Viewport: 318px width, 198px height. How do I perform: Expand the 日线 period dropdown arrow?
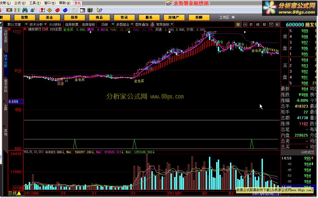[x=113, y=24]
